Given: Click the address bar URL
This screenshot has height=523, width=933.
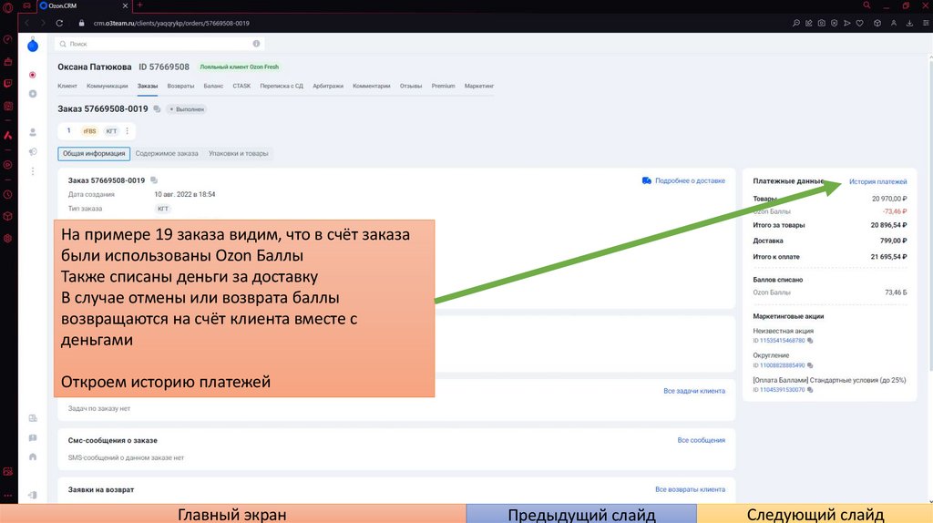Looking at the screenshot, I should [171, 23].
